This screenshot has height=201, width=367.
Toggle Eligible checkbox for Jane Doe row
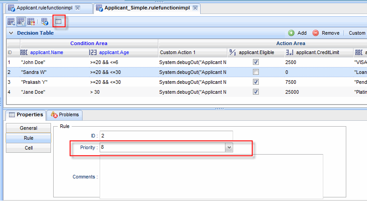(256, 92)
